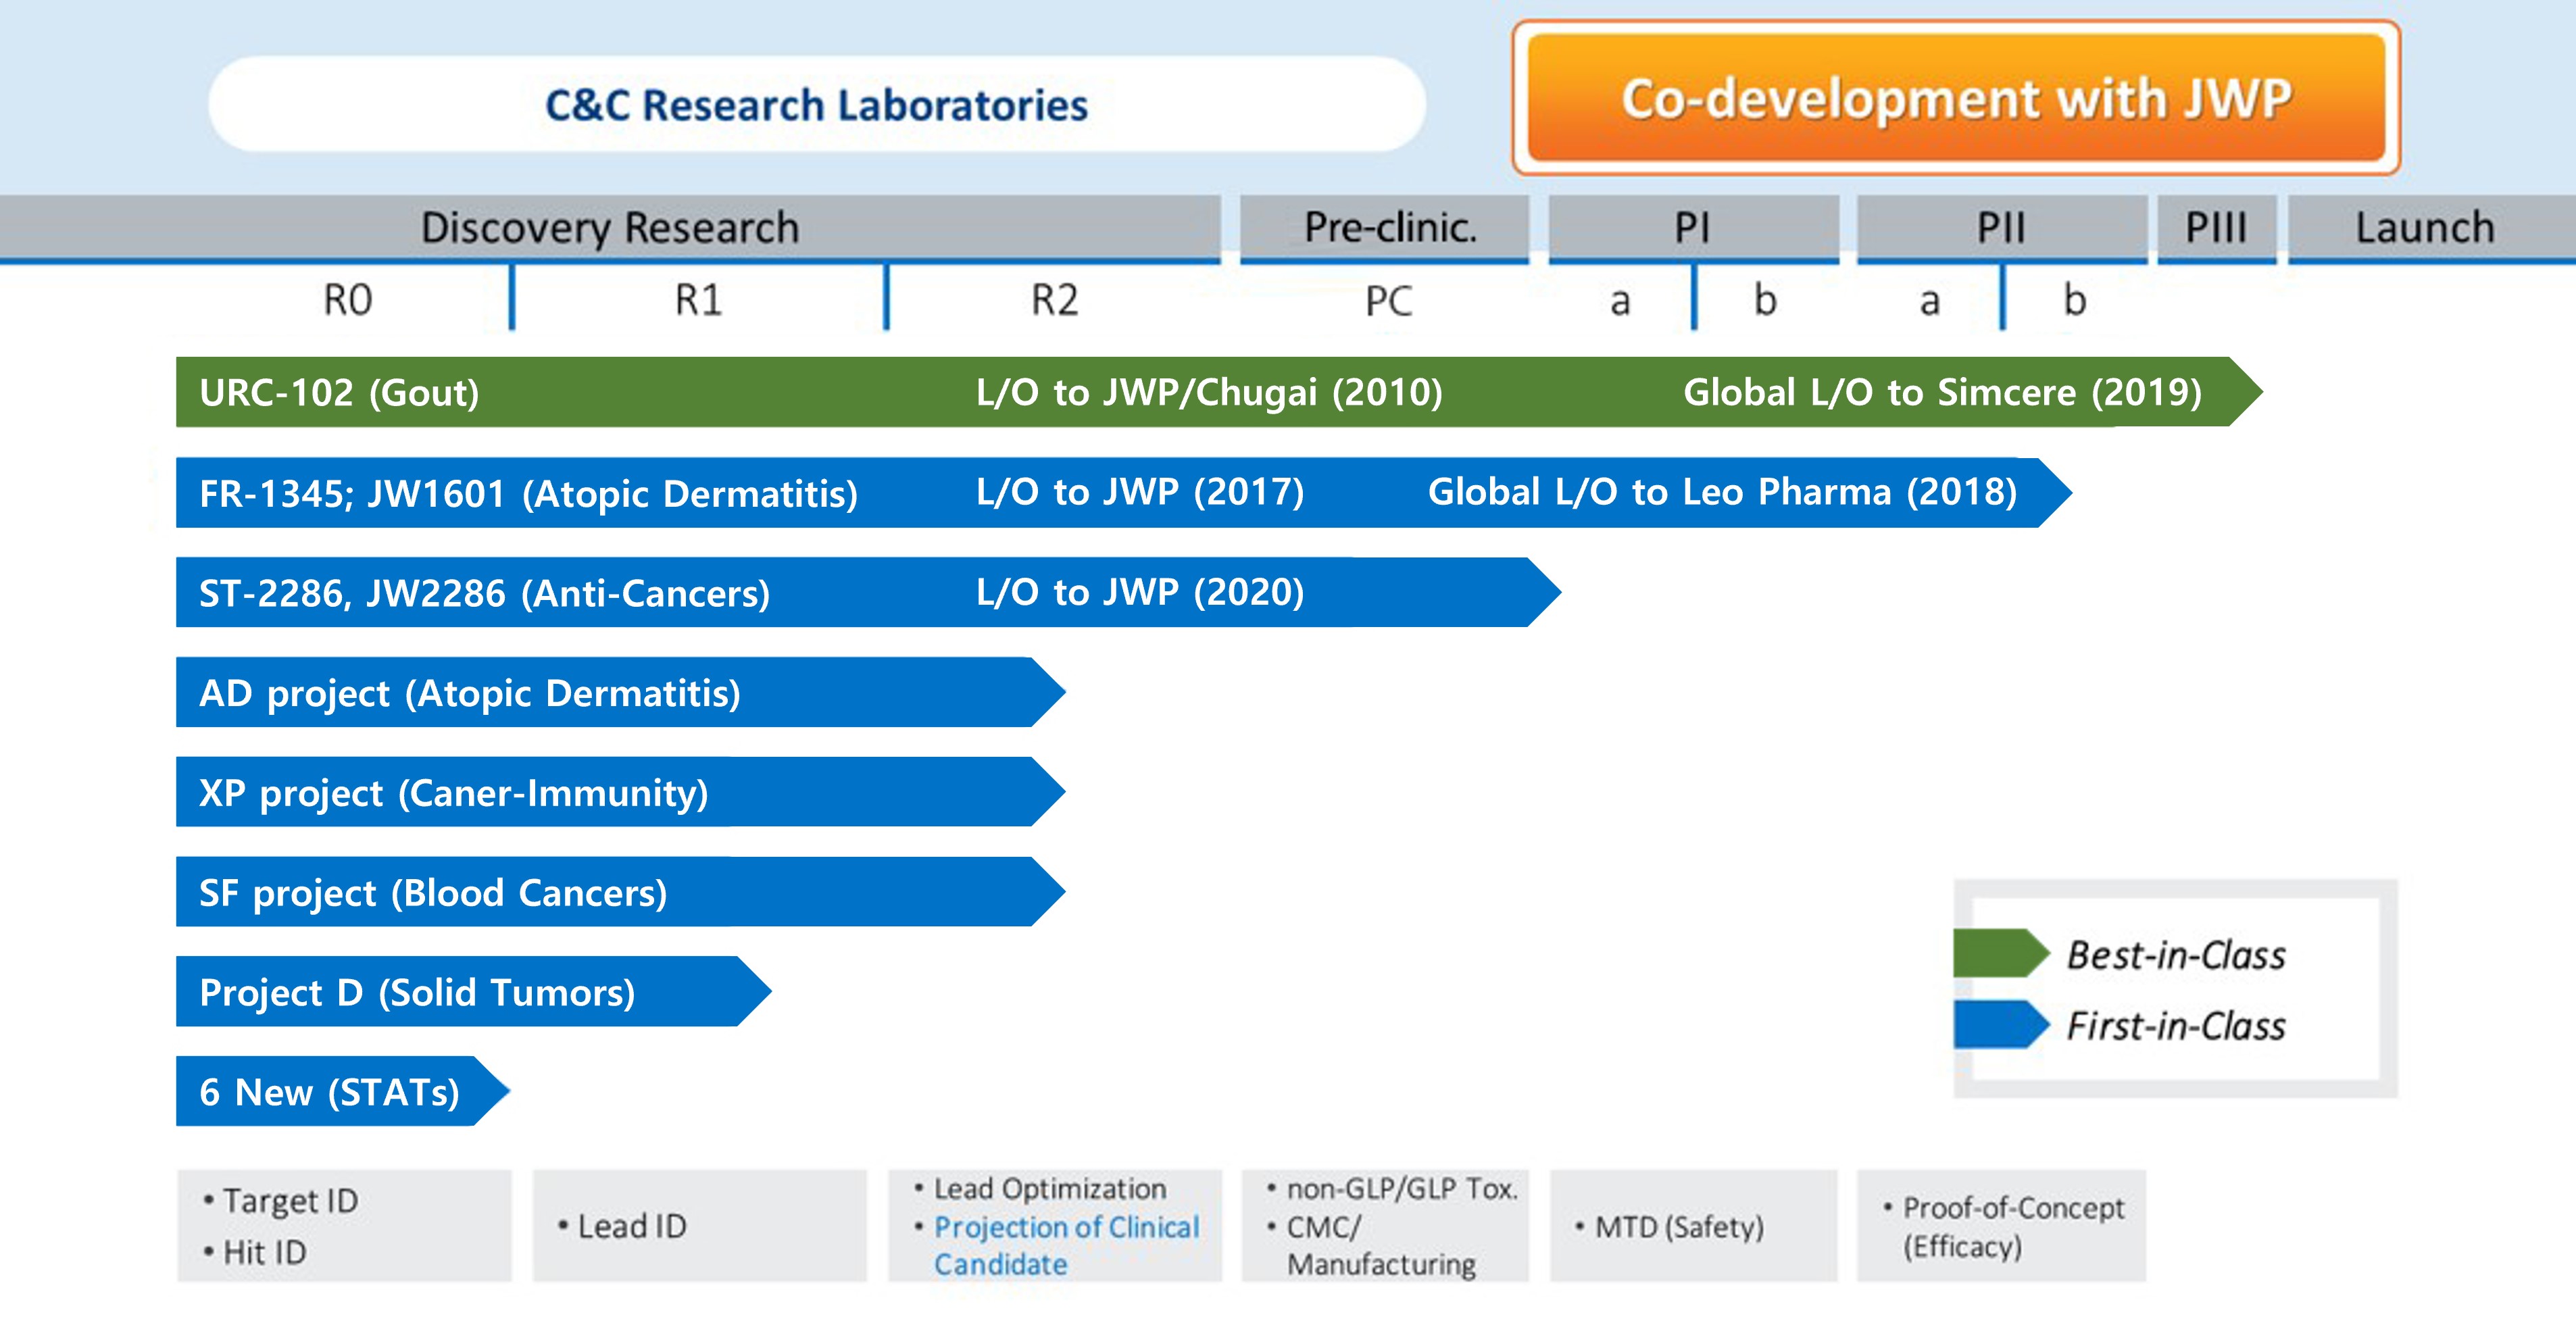Screen dimensions: 2576x1321
Task: Click the Co-development with JWP orange button
Action: (1956, 98)
